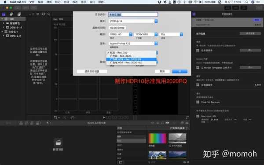This screenshot has width=264, height=165.
Task: Click the inspector library properties icon
Action: [x=194, y=14]
